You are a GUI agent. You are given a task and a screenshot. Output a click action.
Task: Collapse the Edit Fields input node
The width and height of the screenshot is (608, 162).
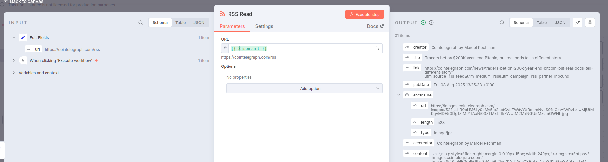[x=14, y=37]
